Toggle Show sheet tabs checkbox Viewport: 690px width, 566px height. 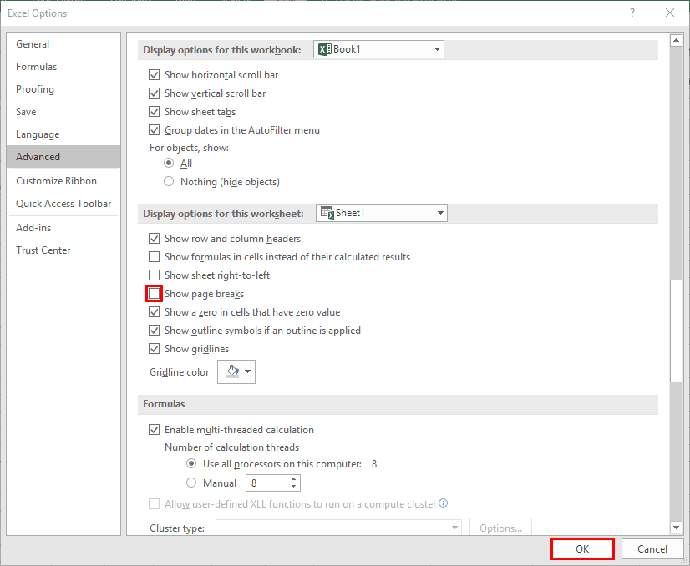(x=154, y=112)
